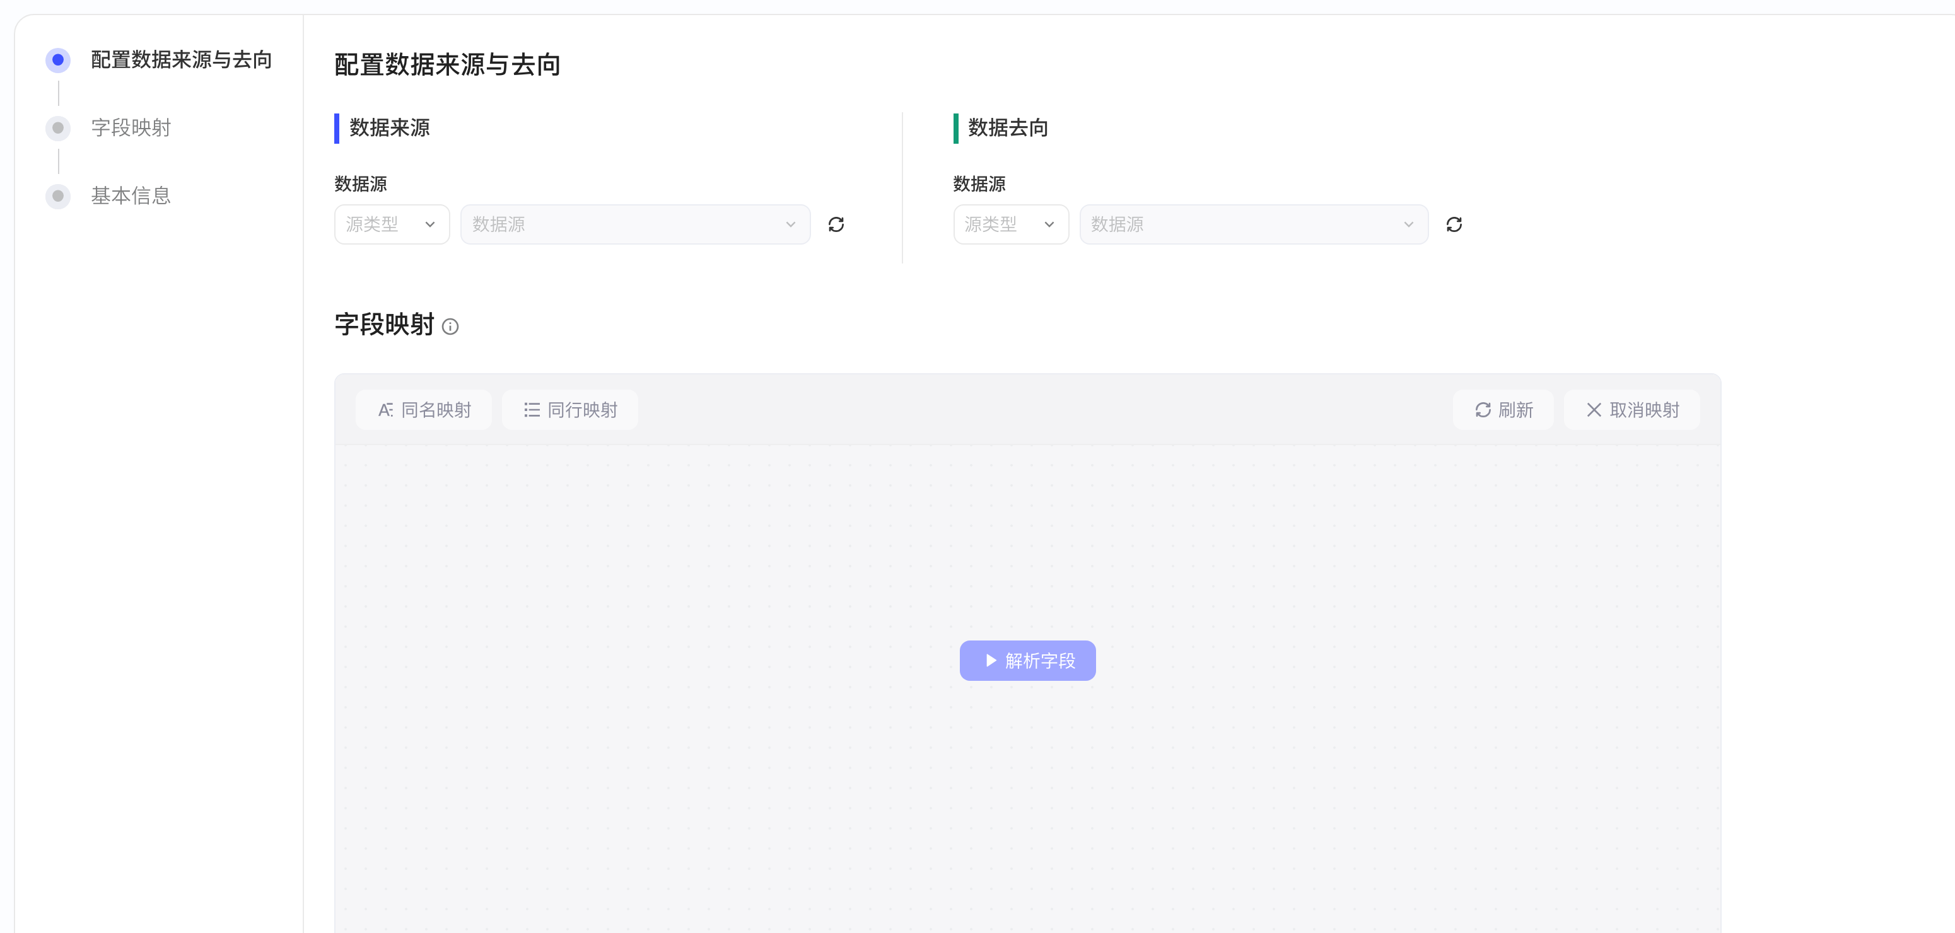Open the 数据源 dropdown under 数据去向

(1254, 224)
